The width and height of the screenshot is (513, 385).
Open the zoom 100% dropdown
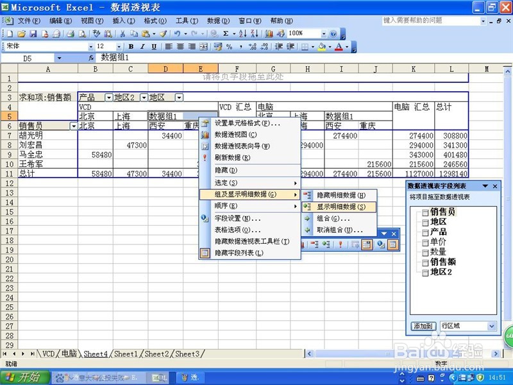(324, 33)
